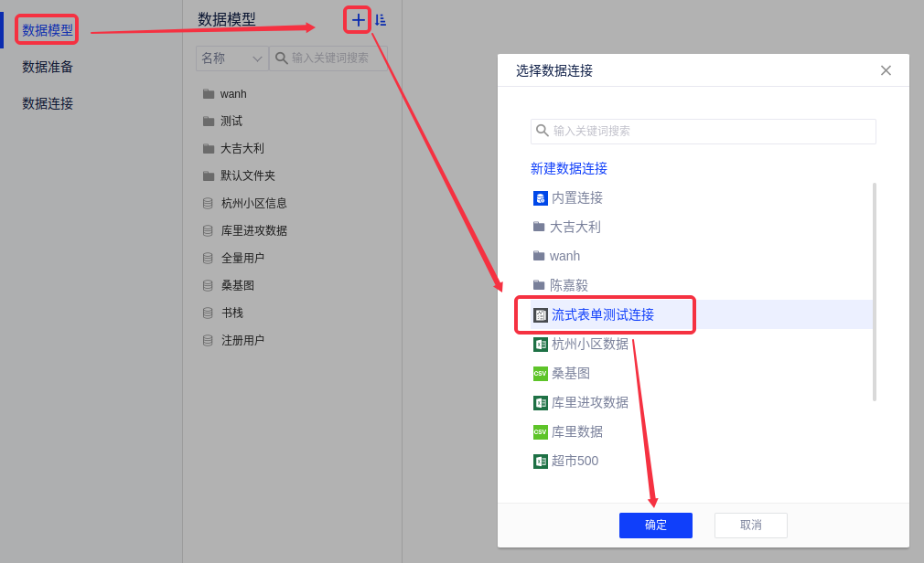Switch to 数据准备 in the sidebar
Screen dimensions: 924x563
coord(48,68)
